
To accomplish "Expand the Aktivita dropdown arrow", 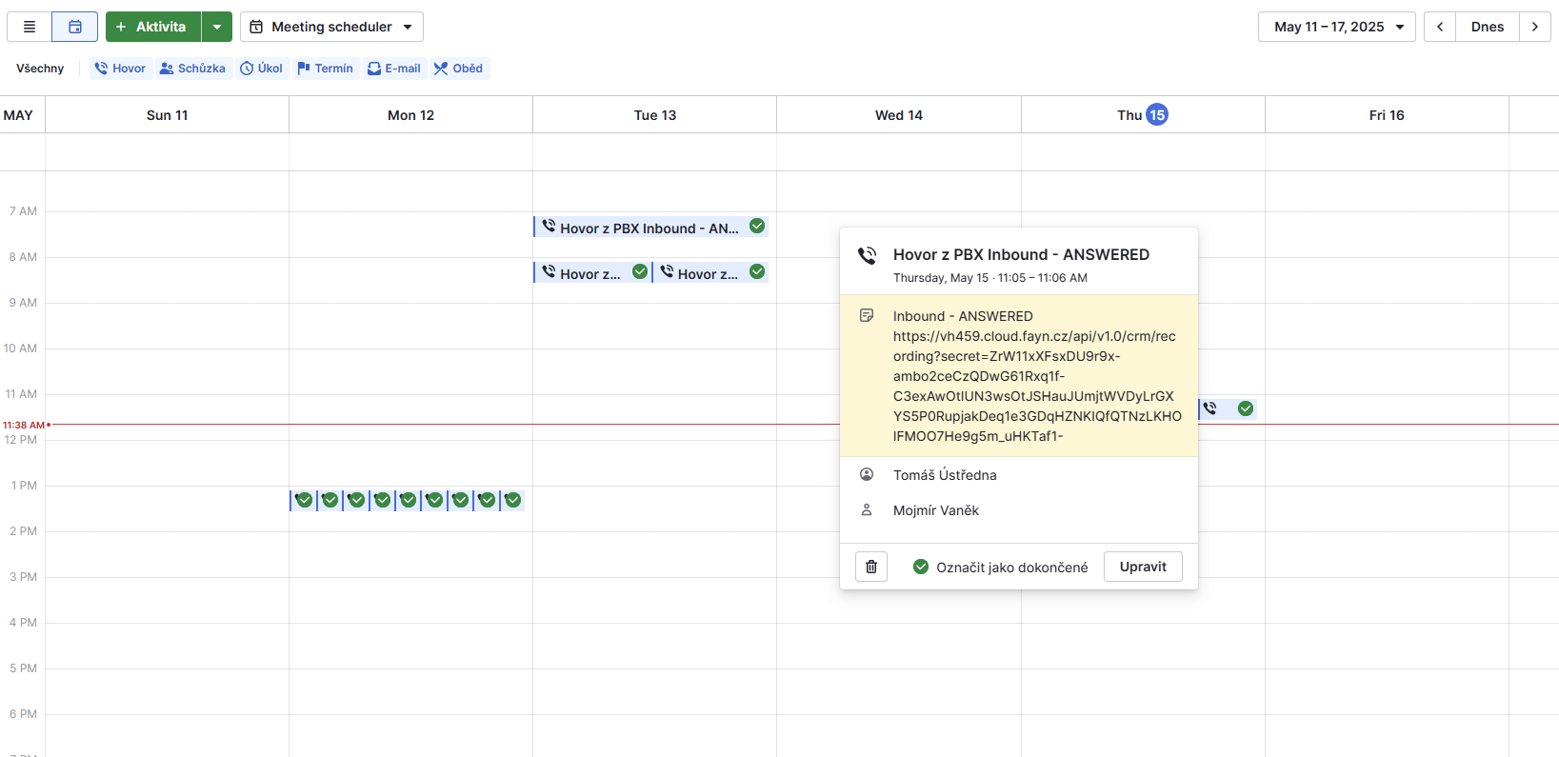I will [x=217, y=27].
